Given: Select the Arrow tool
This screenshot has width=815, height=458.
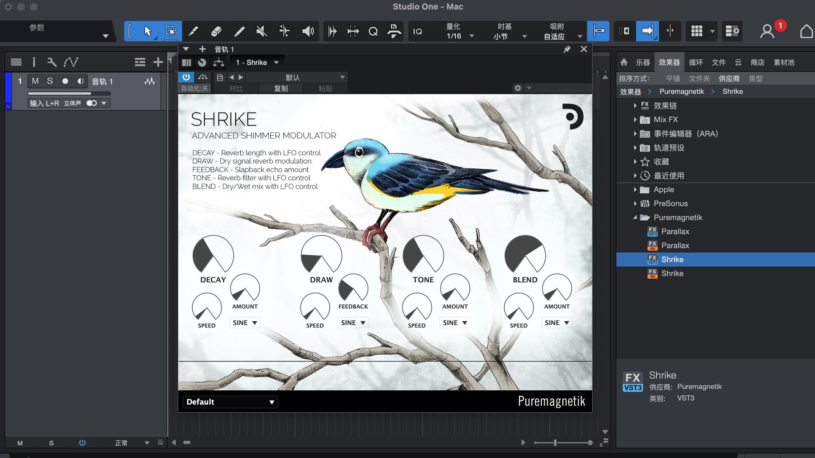Looking at the screenshot, I should click(148, 31).
